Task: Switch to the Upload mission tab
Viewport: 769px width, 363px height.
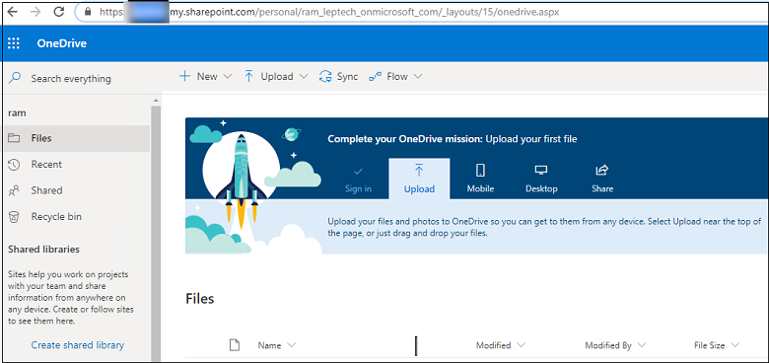Action: click(419, 180)
